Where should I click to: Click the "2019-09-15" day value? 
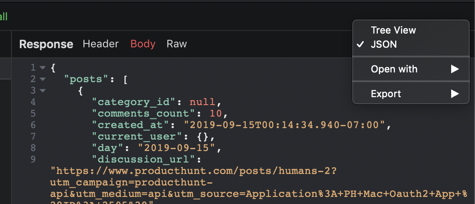pyautogui.click(x=177, y=148)
